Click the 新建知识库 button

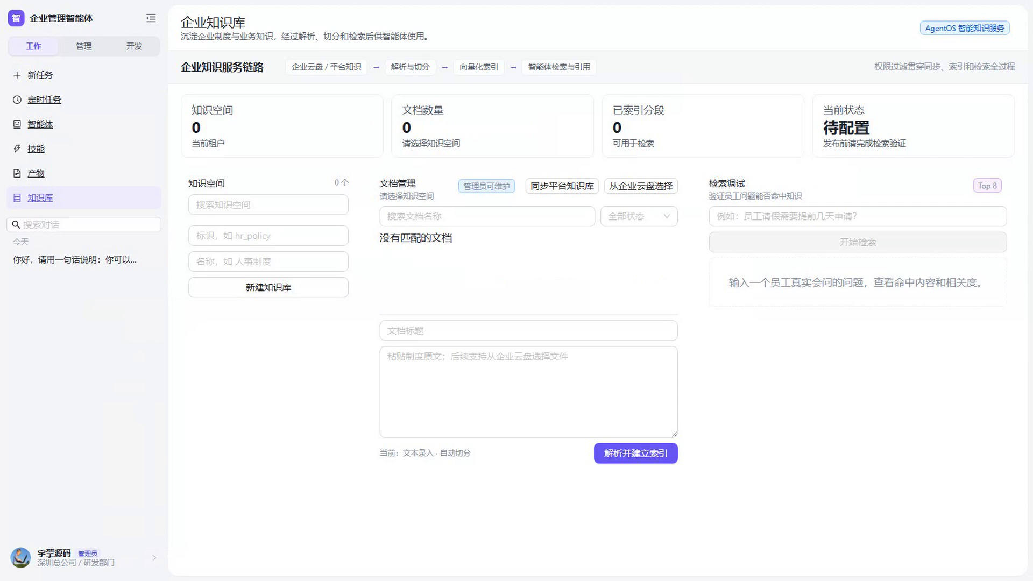pos(268,287)
